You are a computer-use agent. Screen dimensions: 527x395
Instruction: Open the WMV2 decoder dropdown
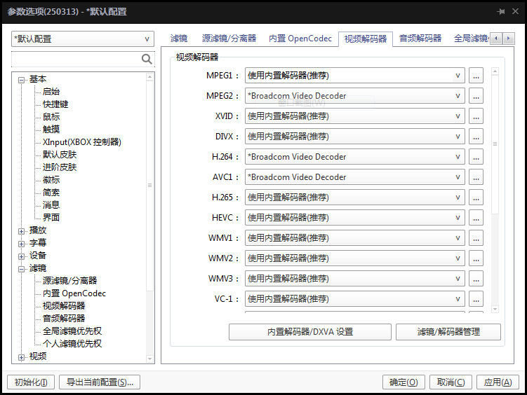(354, 258)
